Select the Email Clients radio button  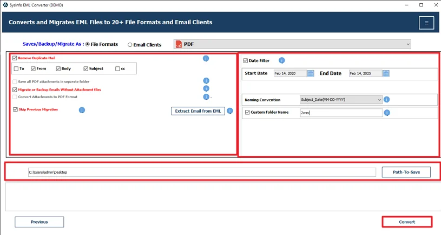click(130, 45)
